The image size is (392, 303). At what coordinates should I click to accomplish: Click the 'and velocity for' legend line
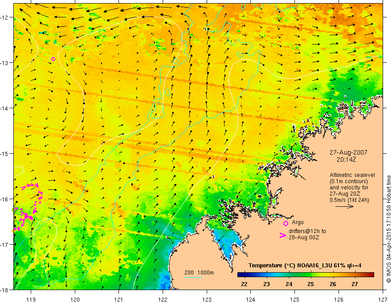point(349,188)
